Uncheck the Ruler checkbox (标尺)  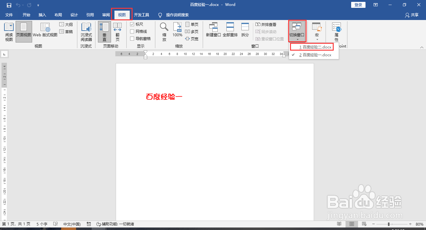(x=132, y=24)
